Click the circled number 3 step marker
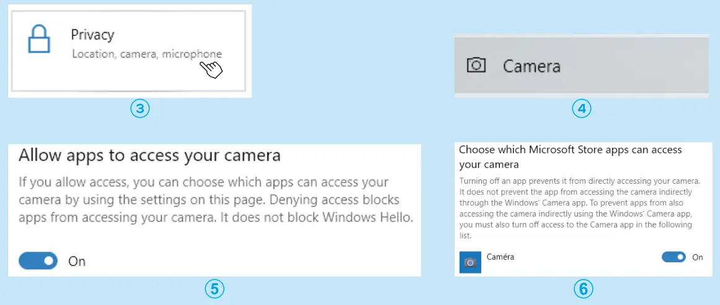Image resolution: width=720 pixels, height=305 pixels. pyautogui.click(x=140, y=110)
